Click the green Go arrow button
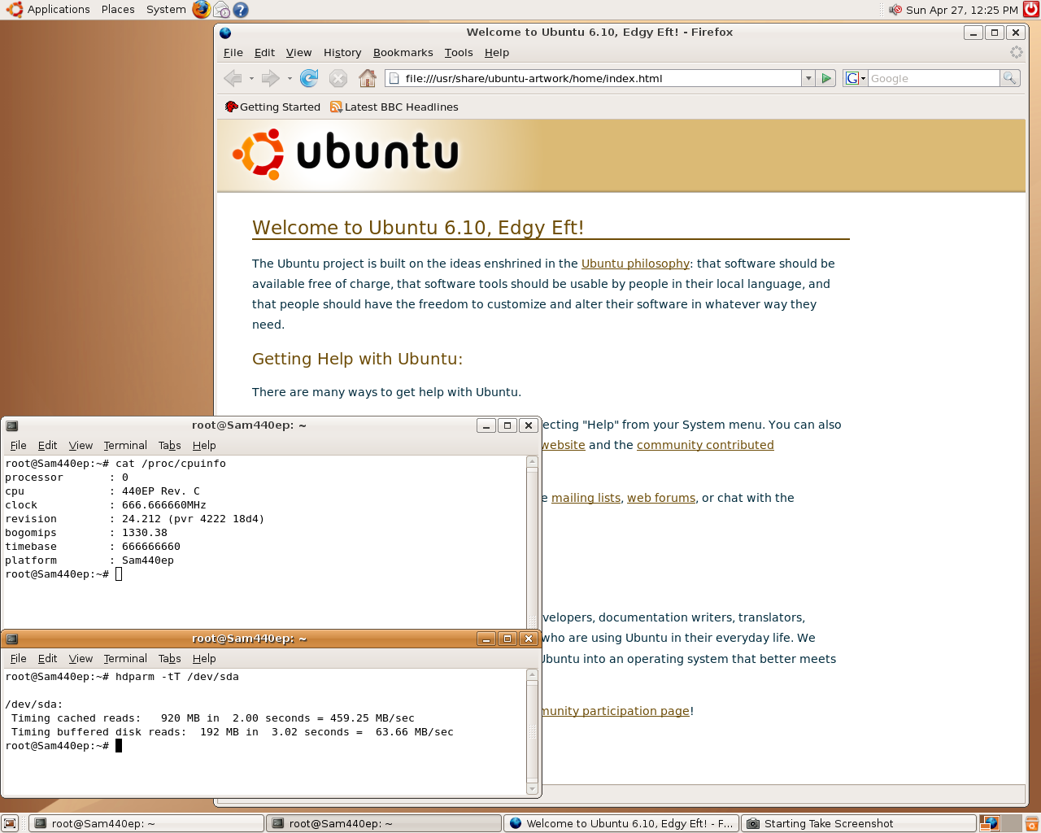Image resolution: width=1041 pixels, height=833 pixels. coord(826,78)
